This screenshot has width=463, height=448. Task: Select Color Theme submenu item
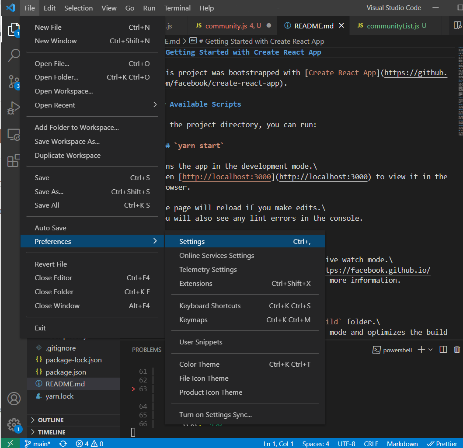coord(245,364)
